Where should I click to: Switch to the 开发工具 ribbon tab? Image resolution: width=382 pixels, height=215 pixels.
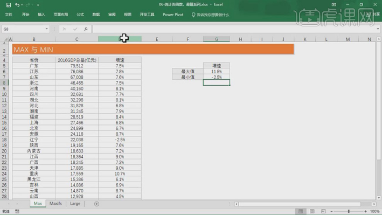[147, 15]
